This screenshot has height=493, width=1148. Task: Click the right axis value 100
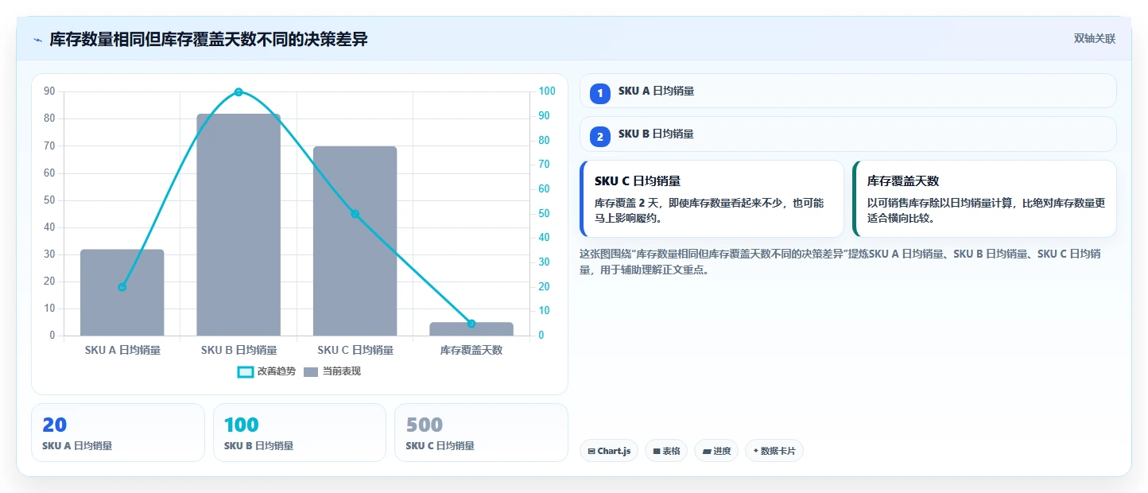click(547, 91)
